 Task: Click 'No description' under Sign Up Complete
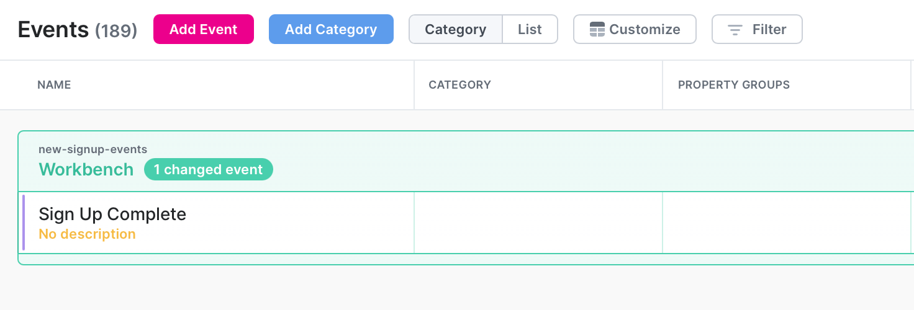click(x=87, y=234)
